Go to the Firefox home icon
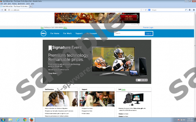Viewport: 196px width, 122px height. (194, 10)
